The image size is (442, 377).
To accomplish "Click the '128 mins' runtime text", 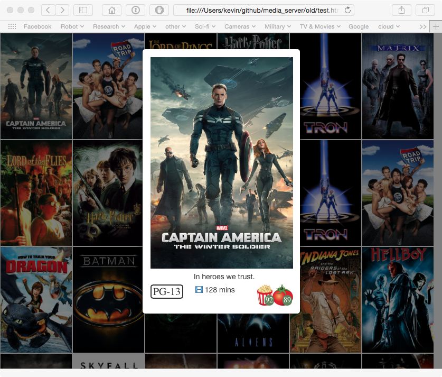I will coord(220,290).
